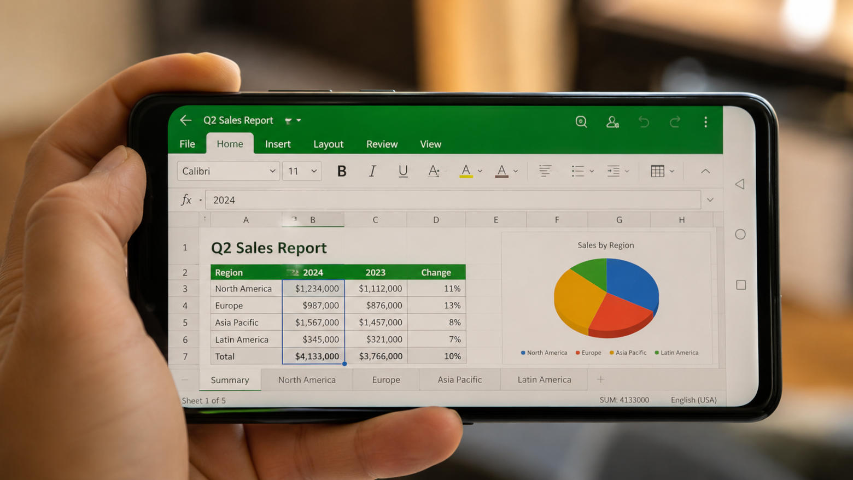Toggle Underline formatting
This screenshot has width=853, height=480.
(x=403, y=171)
